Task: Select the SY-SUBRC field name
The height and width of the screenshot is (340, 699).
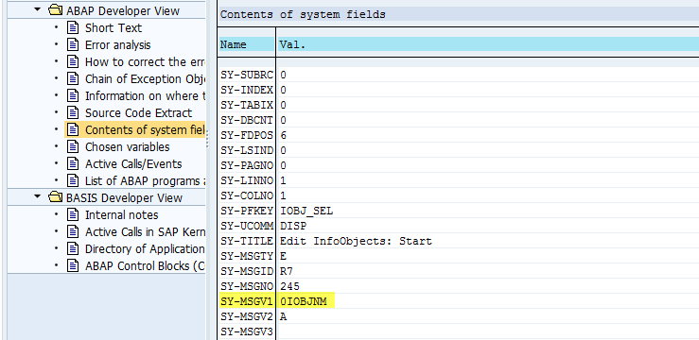Action: (247, 75)
